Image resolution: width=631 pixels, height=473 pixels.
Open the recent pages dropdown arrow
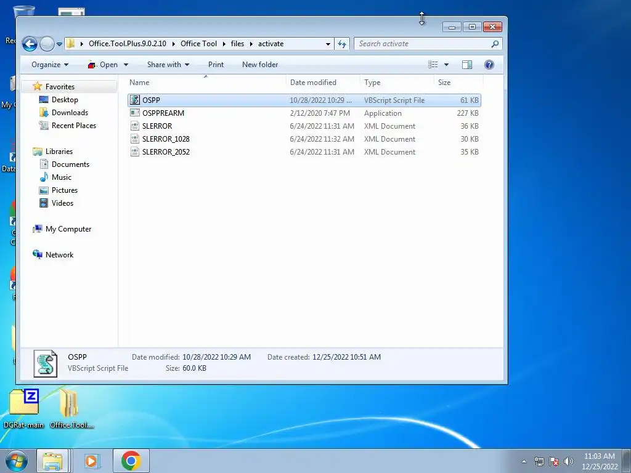(60, 44)
